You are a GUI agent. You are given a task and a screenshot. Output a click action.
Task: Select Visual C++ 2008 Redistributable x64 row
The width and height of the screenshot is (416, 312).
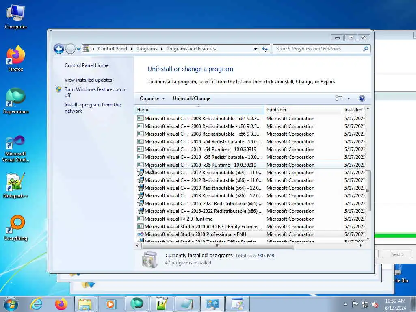(x=251, y=119)
